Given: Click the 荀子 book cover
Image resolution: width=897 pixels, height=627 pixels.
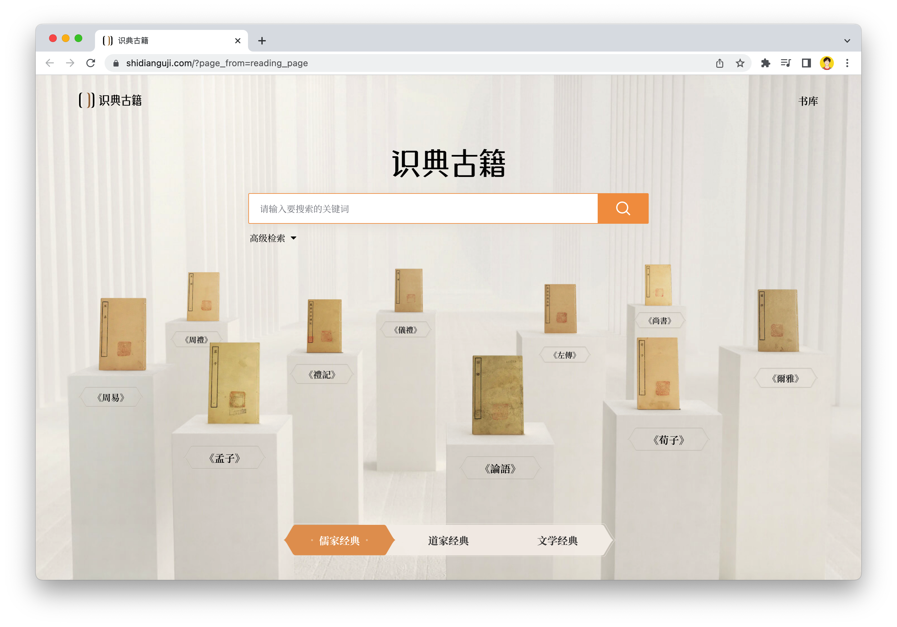Looking at the screenshot, I should [x=658, y=373].
